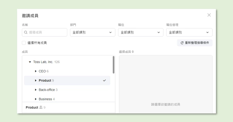Click the checkmark on Product row
Screen dimensions: 233x122
(x=104, y=80)
